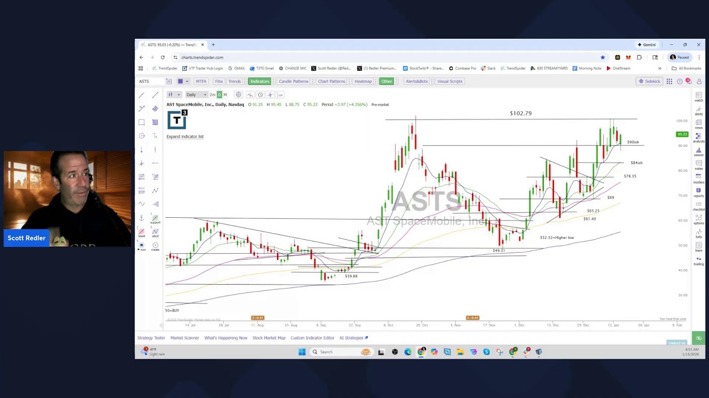Open the Daily timeframe dropdown
Screen dimensions: 709x398
coord(196,95)
